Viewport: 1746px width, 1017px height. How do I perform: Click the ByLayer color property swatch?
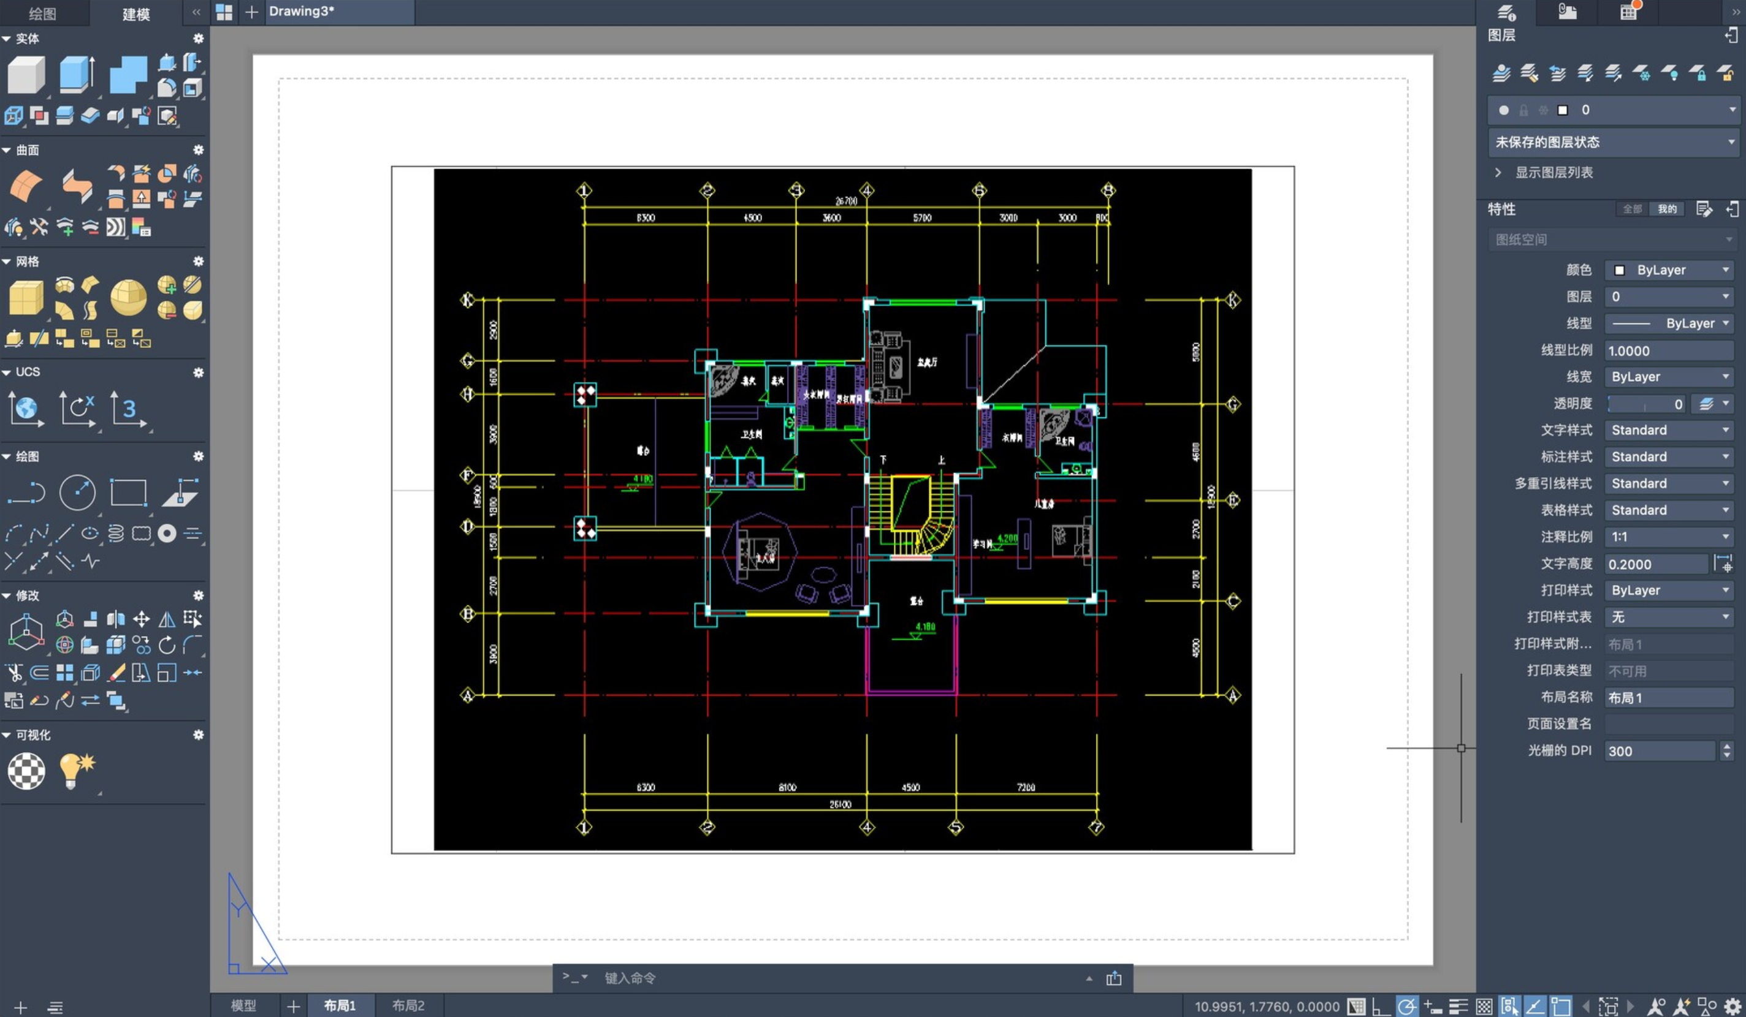coord(1620,270)
